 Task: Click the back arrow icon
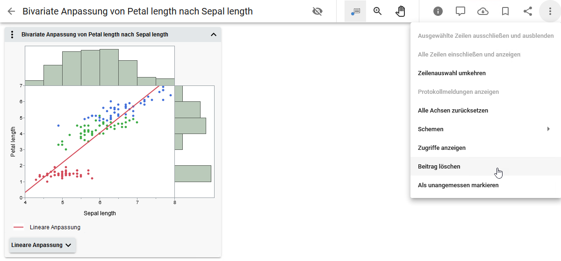[x=11, y=11]
